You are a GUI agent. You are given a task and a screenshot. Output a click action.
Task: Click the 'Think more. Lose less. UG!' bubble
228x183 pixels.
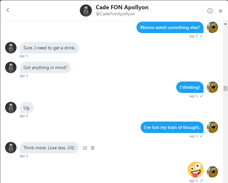49,148
